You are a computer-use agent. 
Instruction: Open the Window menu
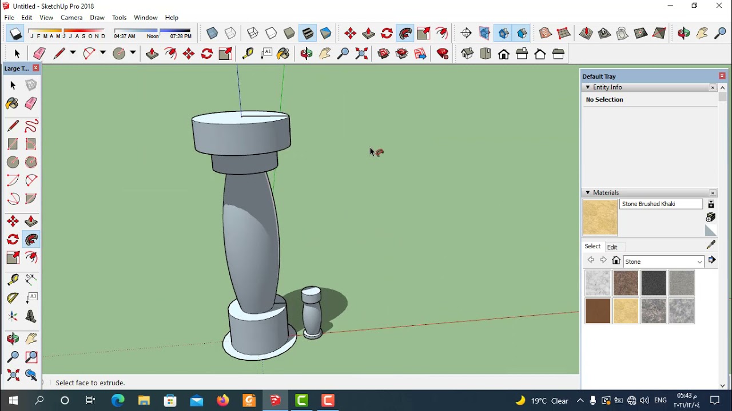145,18
